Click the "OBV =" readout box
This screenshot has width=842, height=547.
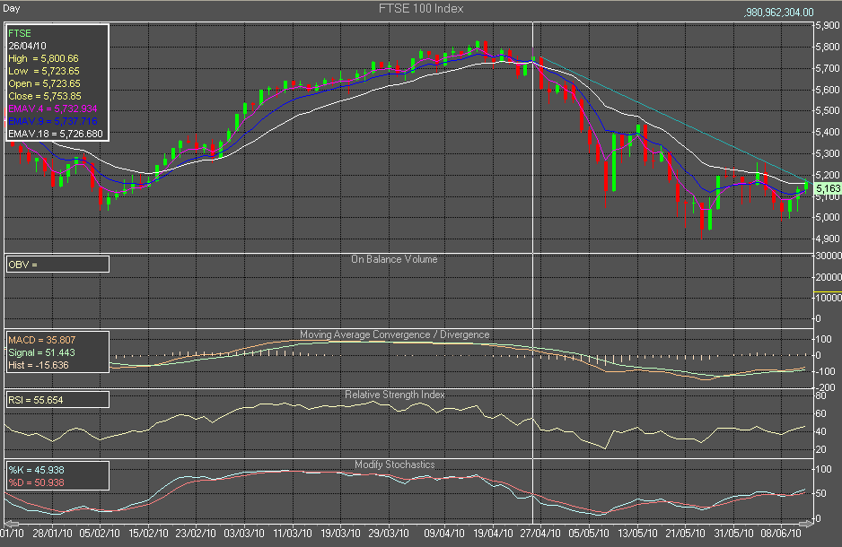click(x=57, y=265)
